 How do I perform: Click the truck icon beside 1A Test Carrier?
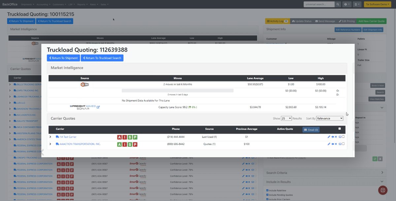click(x=57, y=137)
